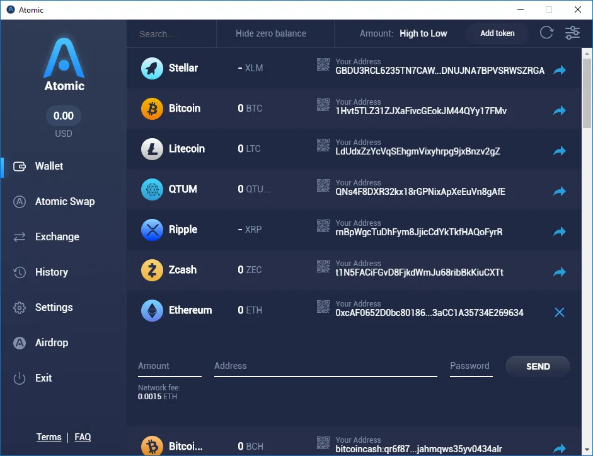Click the SEND button

pos(538,366)
